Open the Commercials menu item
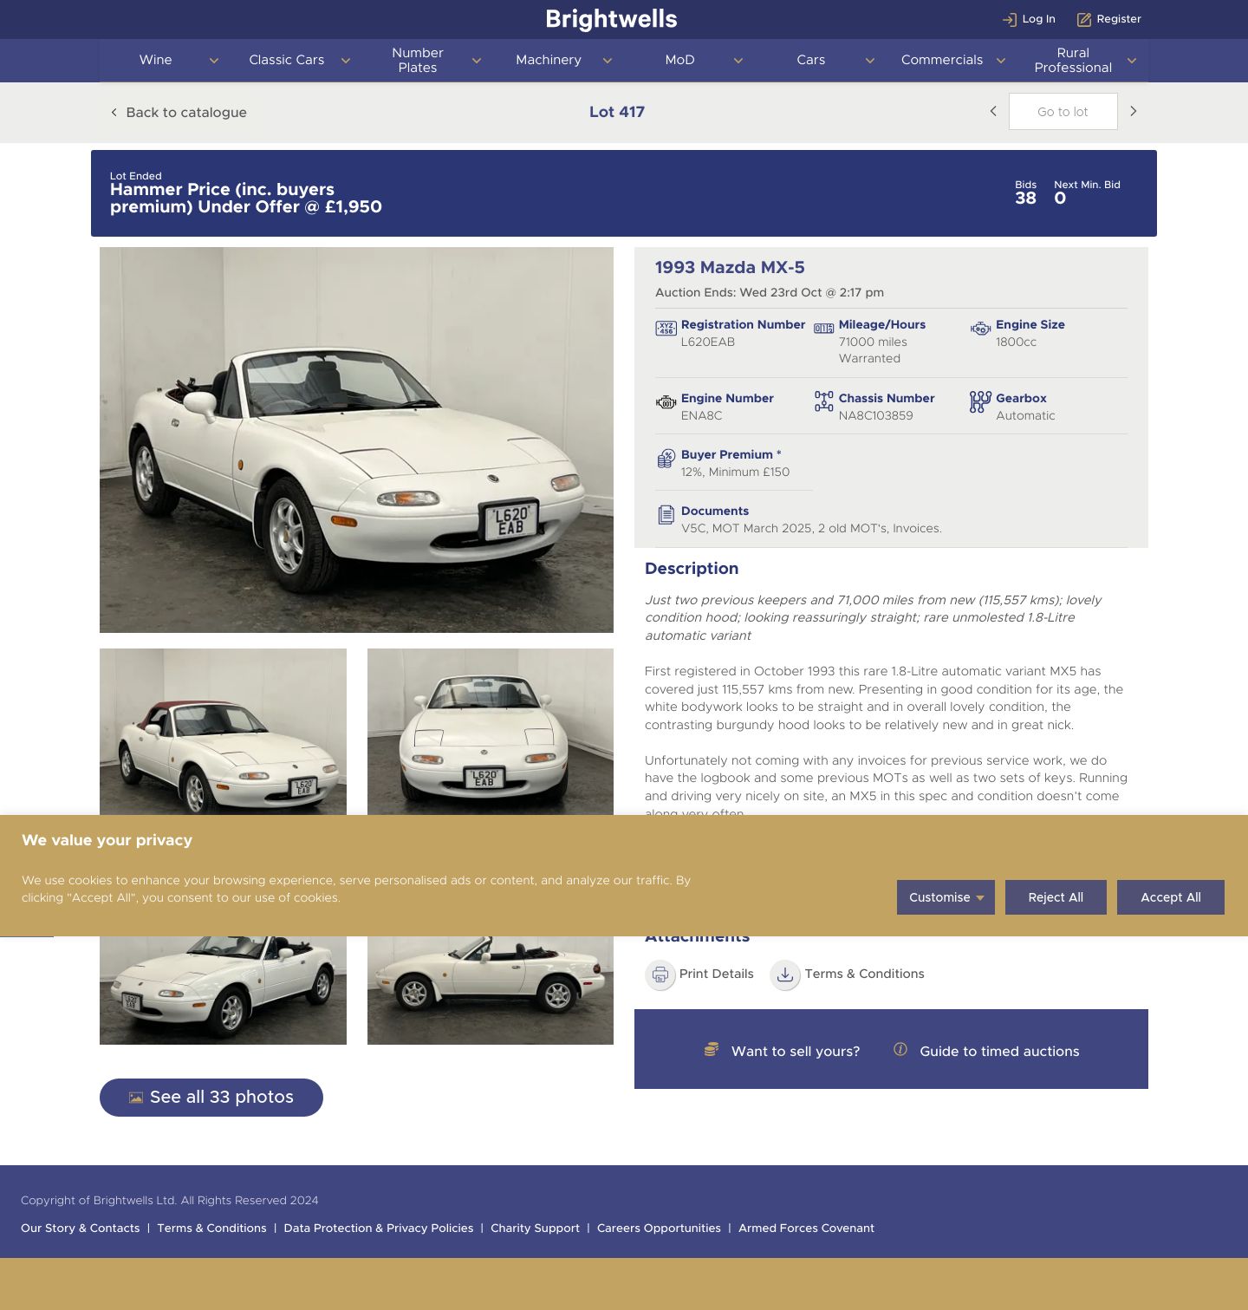Screen dimensions: 1248x1310 (x=942, y=60)
